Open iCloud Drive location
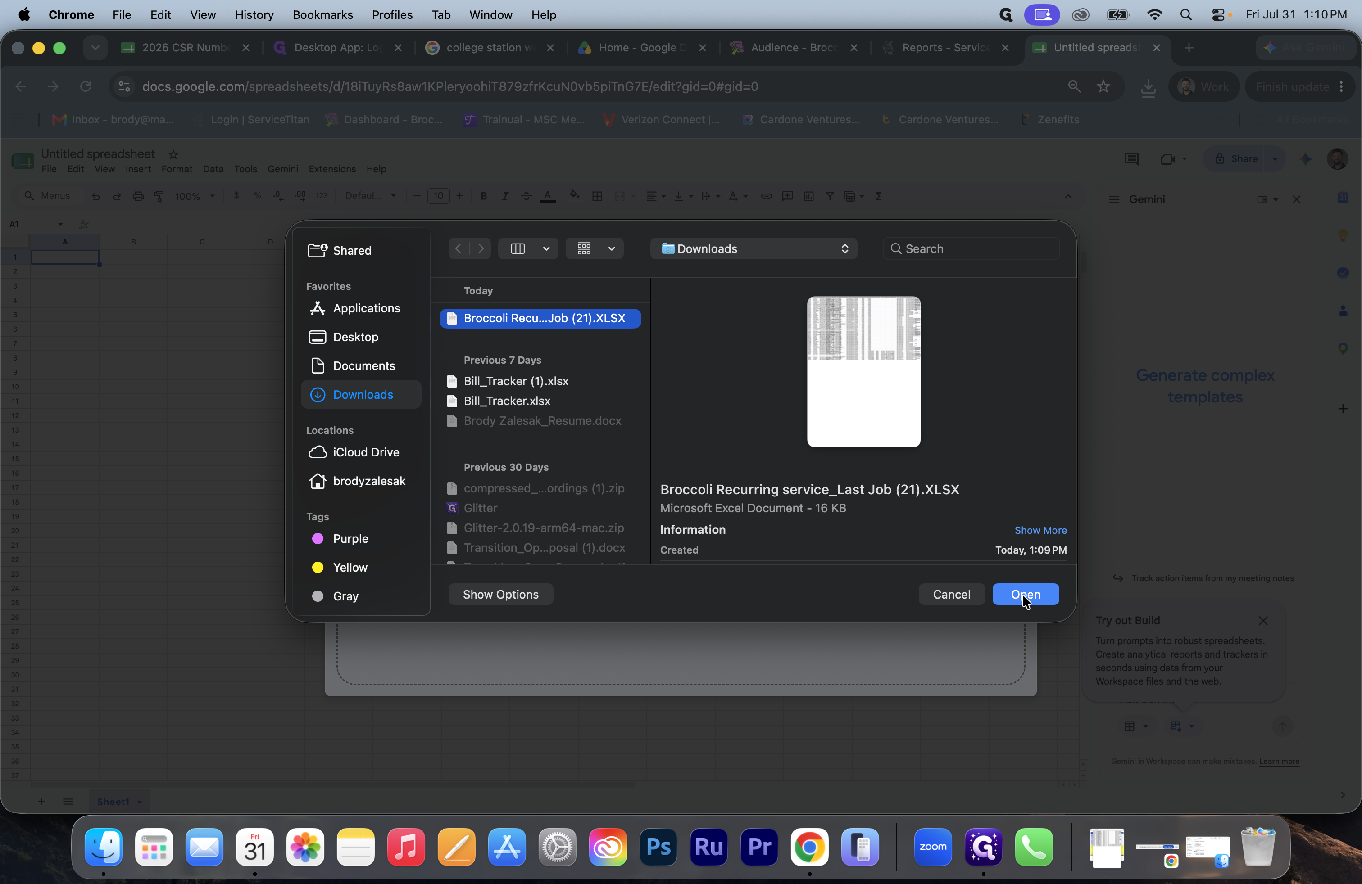The width and height of the screenshot is (1362, 884). click(361, 452)
